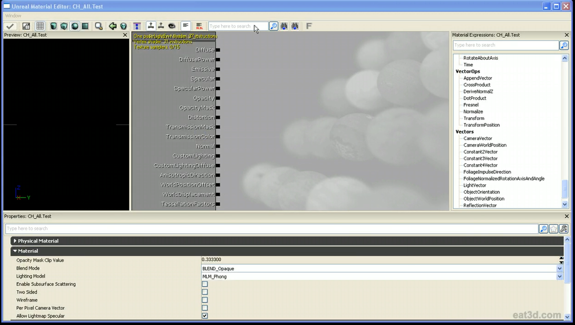Toggle the eye icon in toolbar
This screenshot has width=575, height=325.
[x=172, y=26]
